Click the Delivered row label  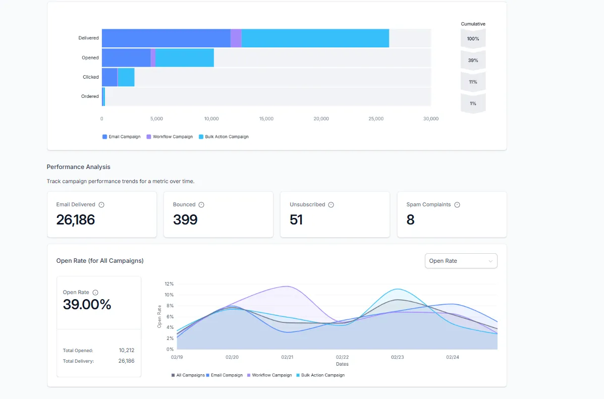tap(89, 38)
